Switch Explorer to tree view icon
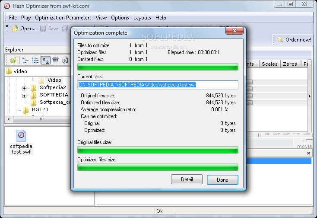Viewport: 317px width, 218px height. pos(25,60)
